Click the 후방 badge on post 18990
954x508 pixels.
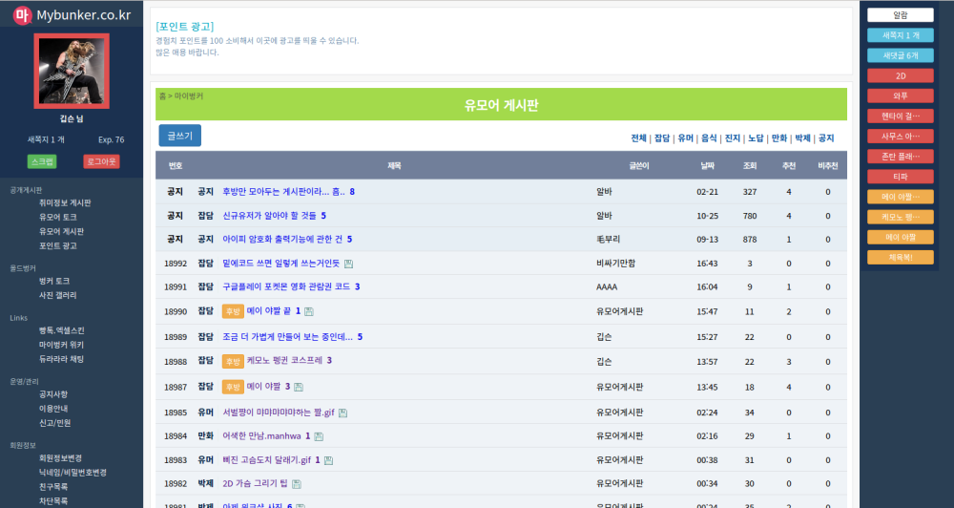pos(233,311)
